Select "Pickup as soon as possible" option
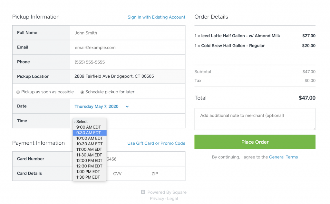330x204 pixels. click(18, 92)
